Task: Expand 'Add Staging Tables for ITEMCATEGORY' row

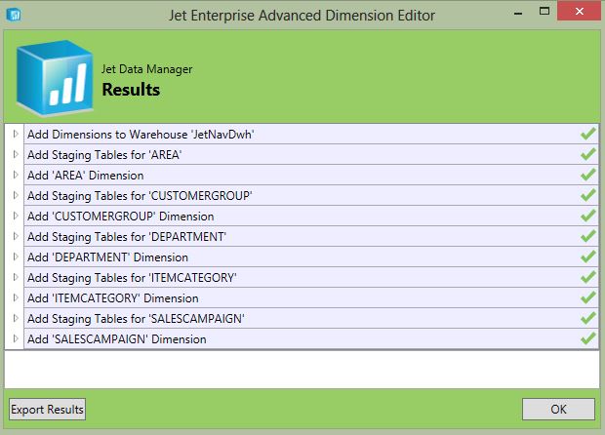Action: (x=16, y=277)
